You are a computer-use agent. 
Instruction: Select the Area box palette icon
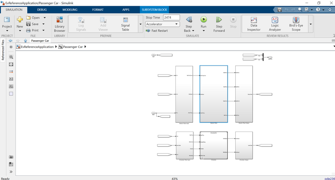click(11, 94)
